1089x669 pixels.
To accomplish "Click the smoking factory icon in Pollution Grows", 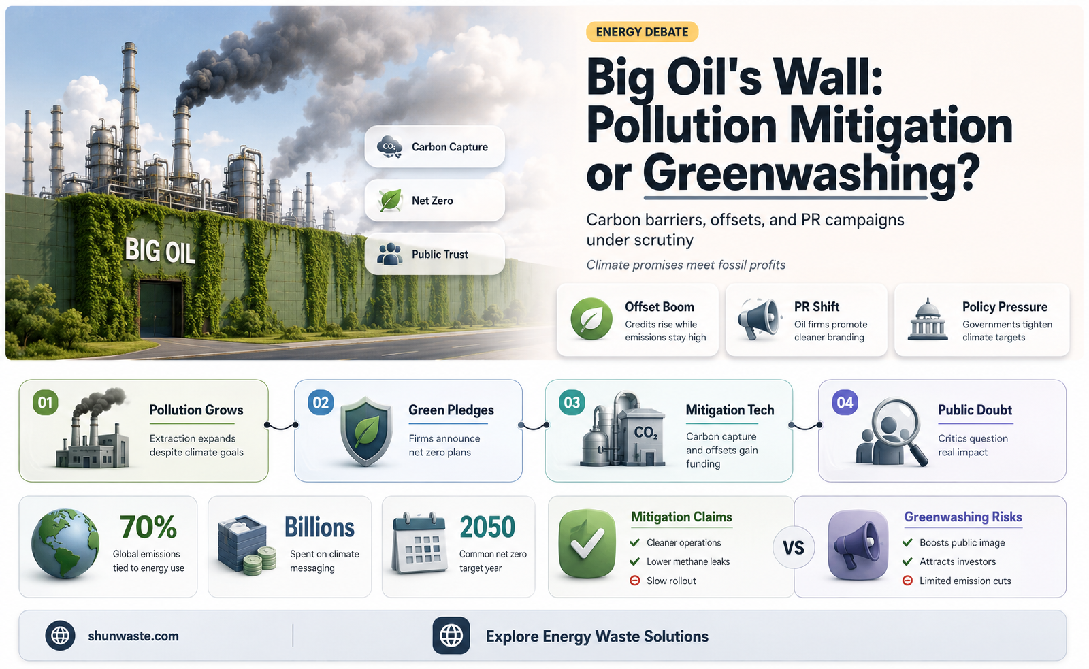I will point(93,429).
